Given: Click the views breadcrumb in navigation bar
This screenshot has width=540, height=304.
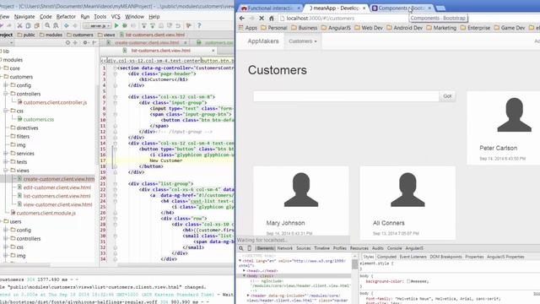Looking at the screenshot, I should click(x=106, y=35).
